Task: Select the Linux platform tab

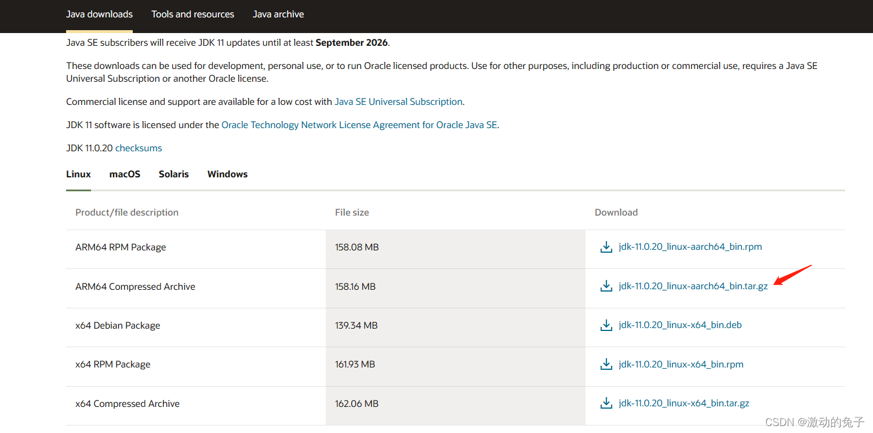Action: 78,174
